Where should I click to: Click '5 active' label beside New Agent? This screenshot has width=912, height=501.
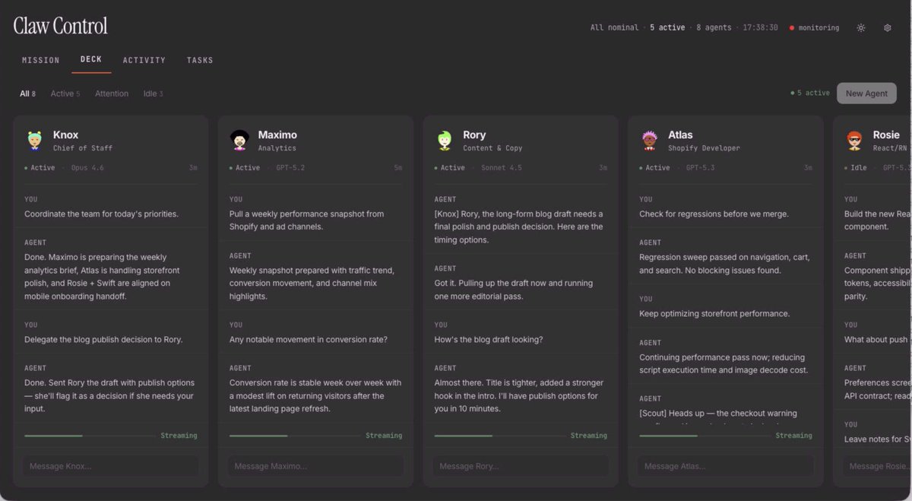click(810, 94)
